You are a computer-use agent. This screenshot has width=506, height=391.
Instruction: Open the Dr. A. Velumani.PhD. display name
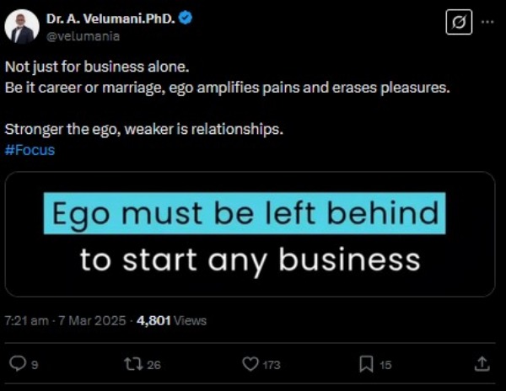point(110,19)
